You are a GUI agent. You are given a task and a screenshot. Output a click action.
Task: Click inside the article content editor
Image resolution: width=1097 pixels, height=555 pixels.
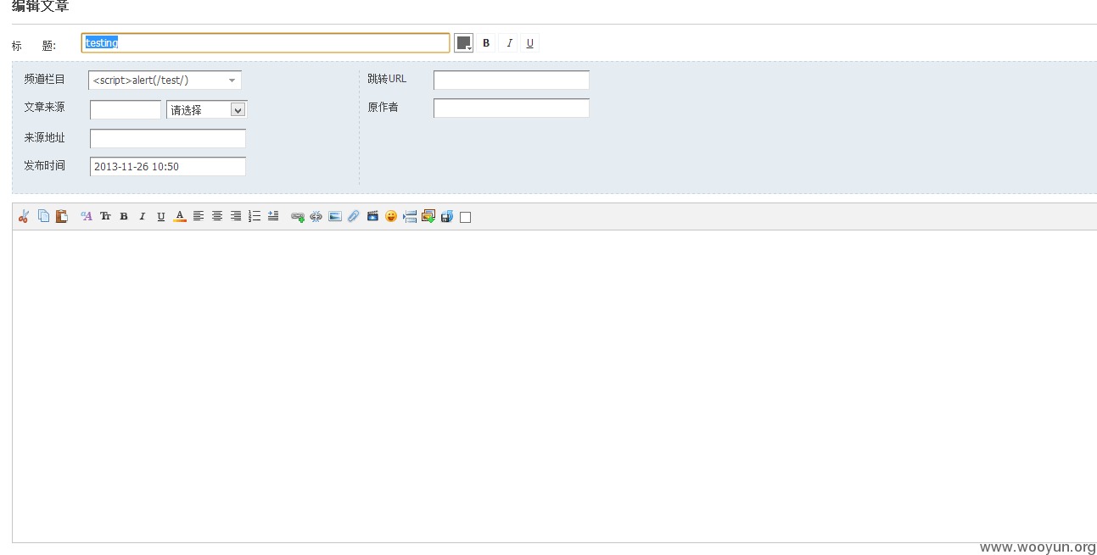point(555,386)
